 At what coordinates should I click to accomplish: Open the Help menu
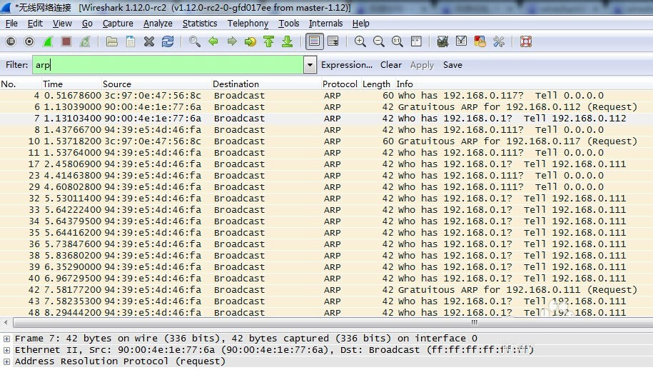click(x=360, y=24)
